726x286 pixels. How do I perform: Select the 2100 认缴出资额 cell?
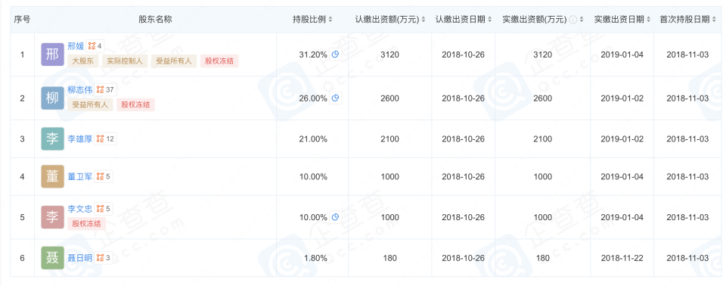(390, 138)
